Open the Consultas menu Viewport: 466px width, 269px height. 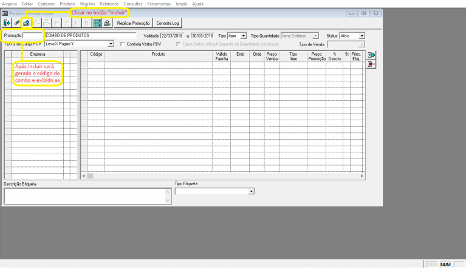point(133,4)
